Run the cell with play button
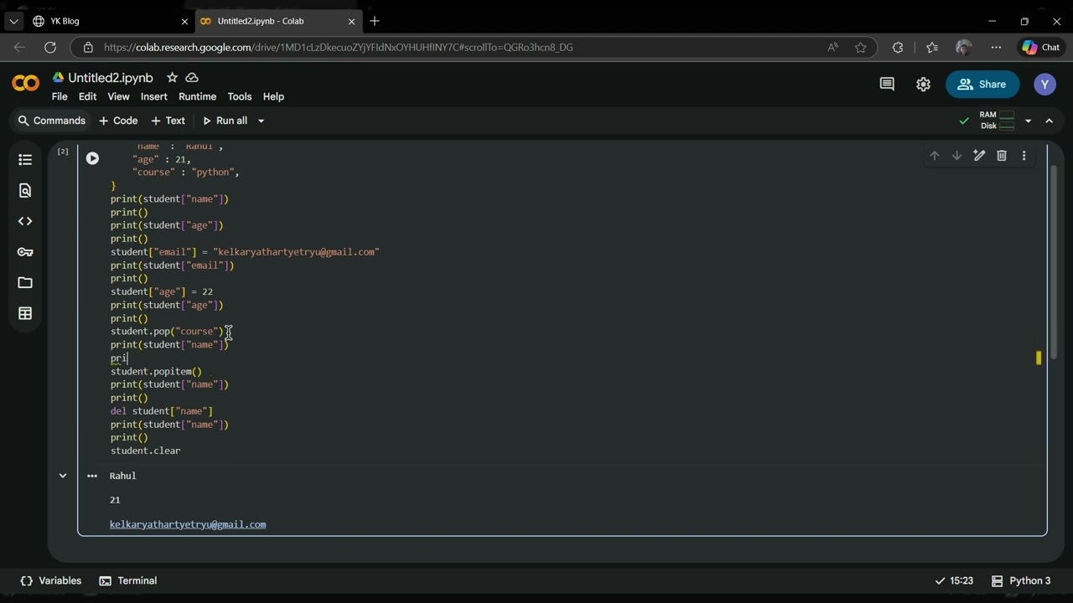Screen dimensions: 1073x603 click(x=92, y=158)
